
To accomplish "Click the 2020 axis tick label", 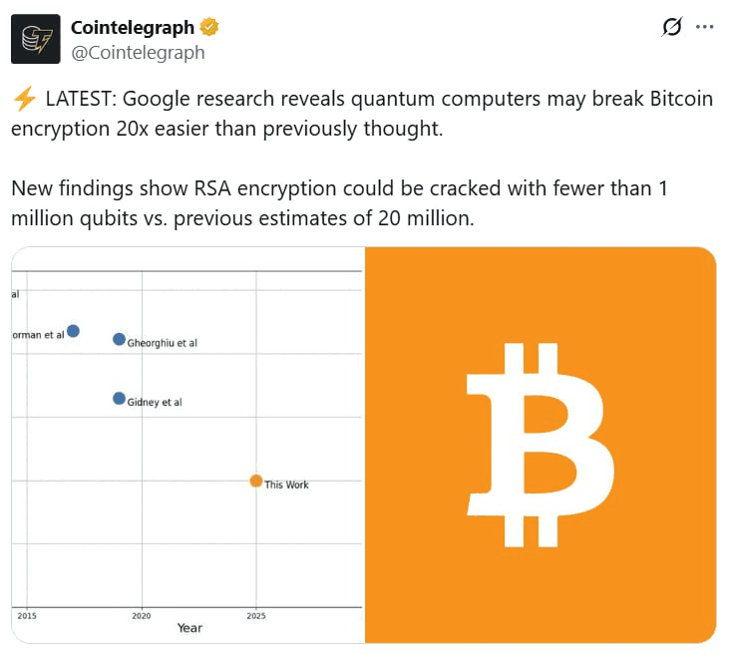I will tap(142, 616).
